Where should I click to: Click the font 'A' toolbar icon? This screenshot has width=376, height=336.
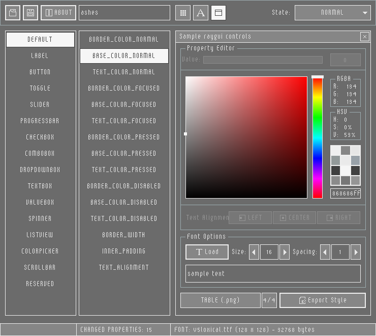(201, 13)
